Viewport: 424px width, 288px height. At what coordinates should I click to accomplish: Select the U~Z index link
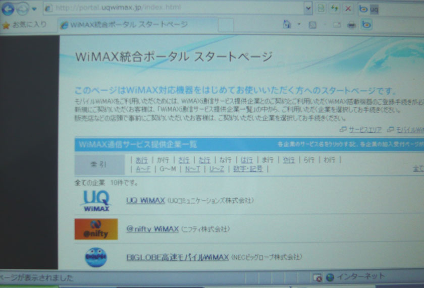pyautogui.click(x=217, y=169)
